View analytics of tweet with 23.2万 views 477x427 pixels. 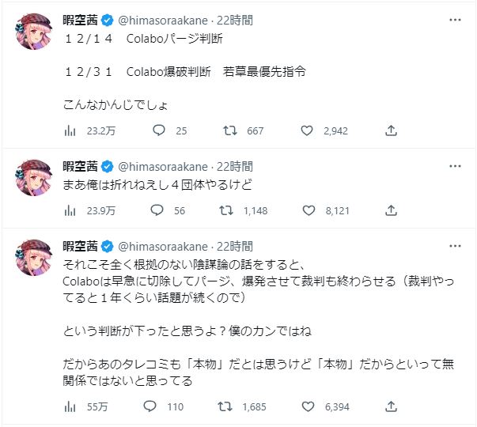(70, 130)
